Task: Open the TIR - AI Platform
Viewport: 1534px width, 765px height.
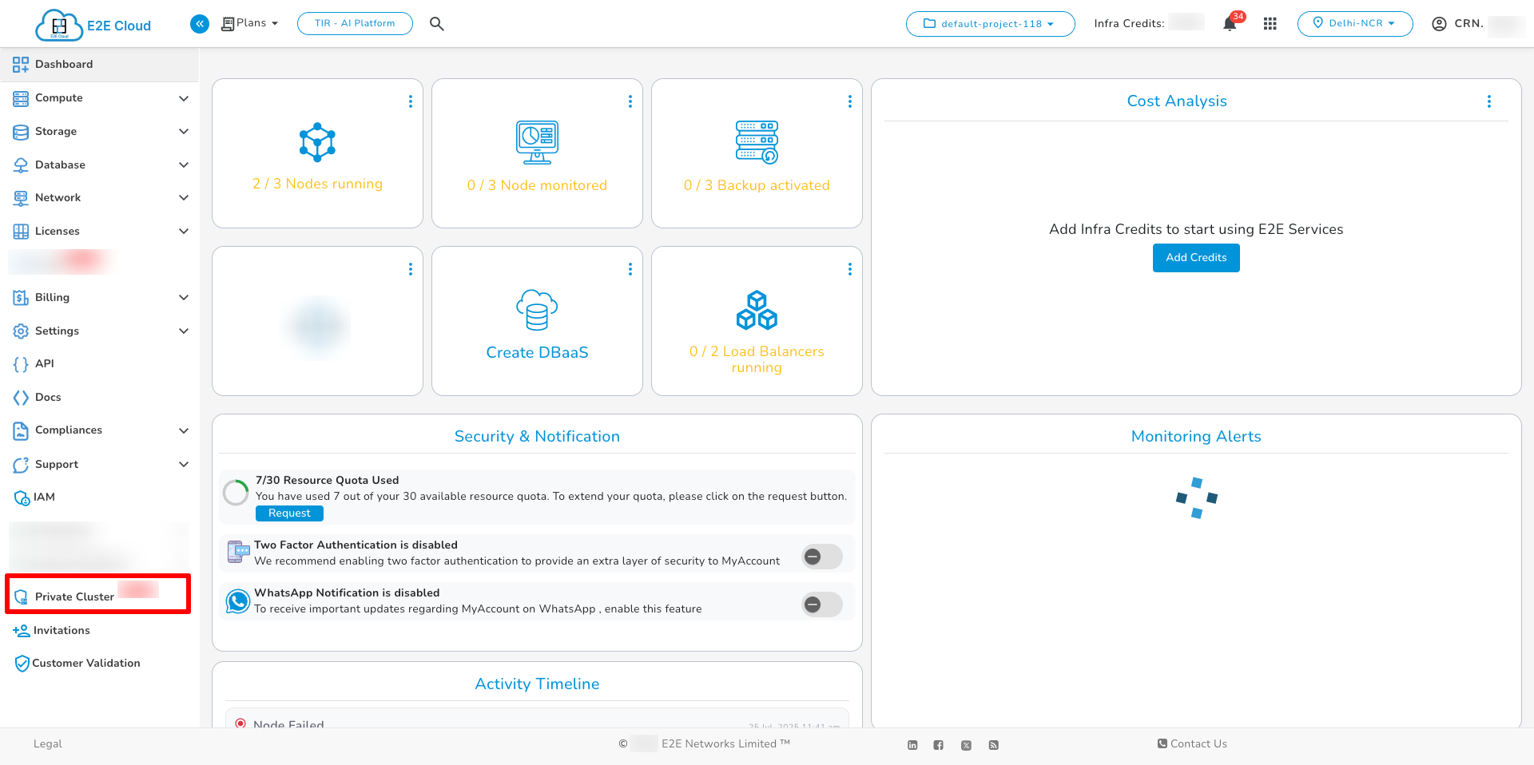Action: click(x=355, y=23)
